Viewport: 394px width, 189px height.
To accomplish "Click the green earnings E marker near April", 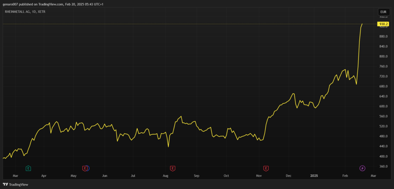I will click(x=28, y=168).
